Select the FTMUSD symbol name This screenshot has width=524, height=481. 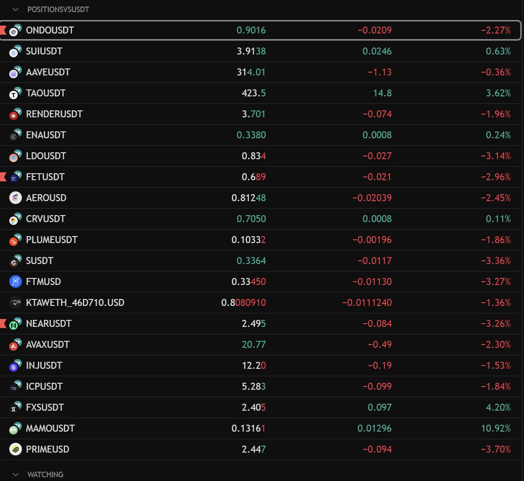coord(43,282)
